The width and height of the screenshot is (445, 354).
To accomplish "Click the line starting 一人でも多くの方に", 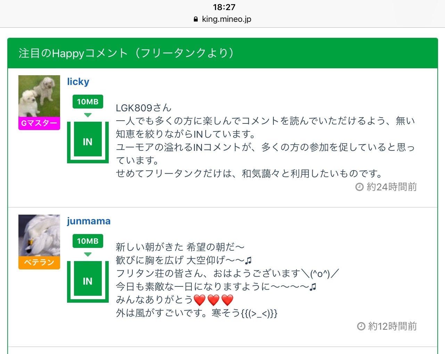I will 265,121.
